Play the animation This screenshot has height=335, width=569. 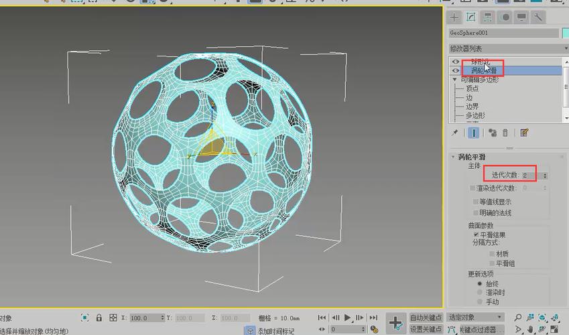[348, 318]
